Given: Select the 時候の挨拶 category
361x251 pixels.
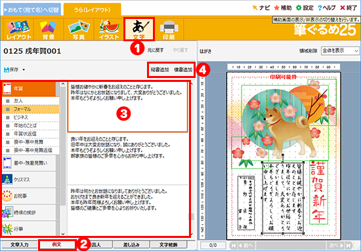Looking at the screenshot, I should (30, 212).
